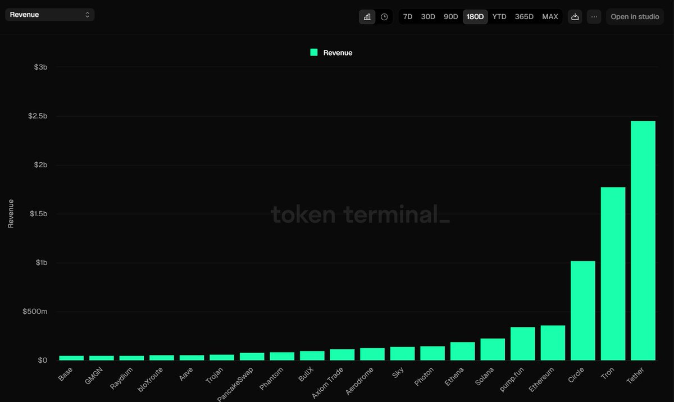Select the YTD time range
The width and height of the screenshot is (674, 402).
point(499,17)
